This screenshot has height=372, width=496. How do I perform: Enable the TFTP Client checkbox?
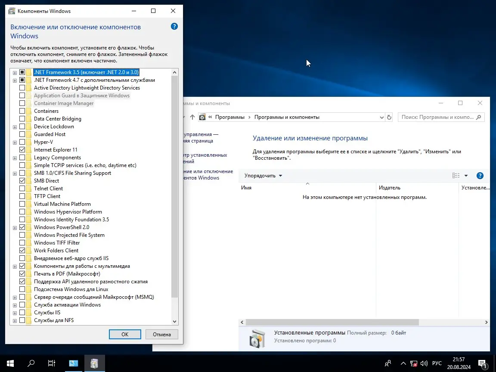click(x=22, y=196)
